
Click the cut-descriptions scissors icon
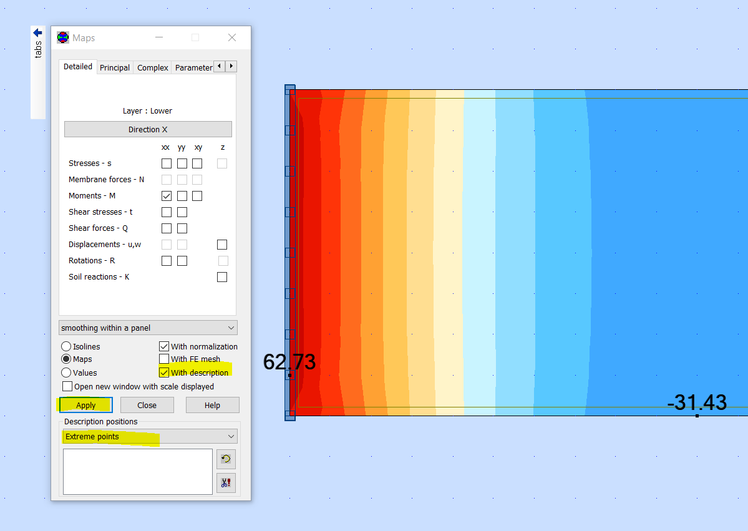tap(226, 482)
